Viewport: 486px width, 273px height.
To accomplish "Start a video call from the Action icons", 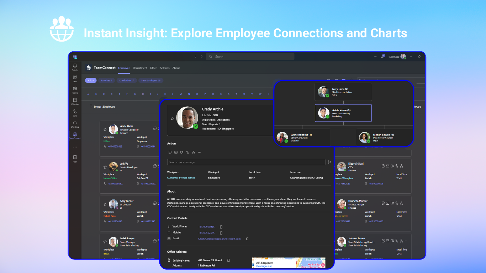I will point(182,152).
